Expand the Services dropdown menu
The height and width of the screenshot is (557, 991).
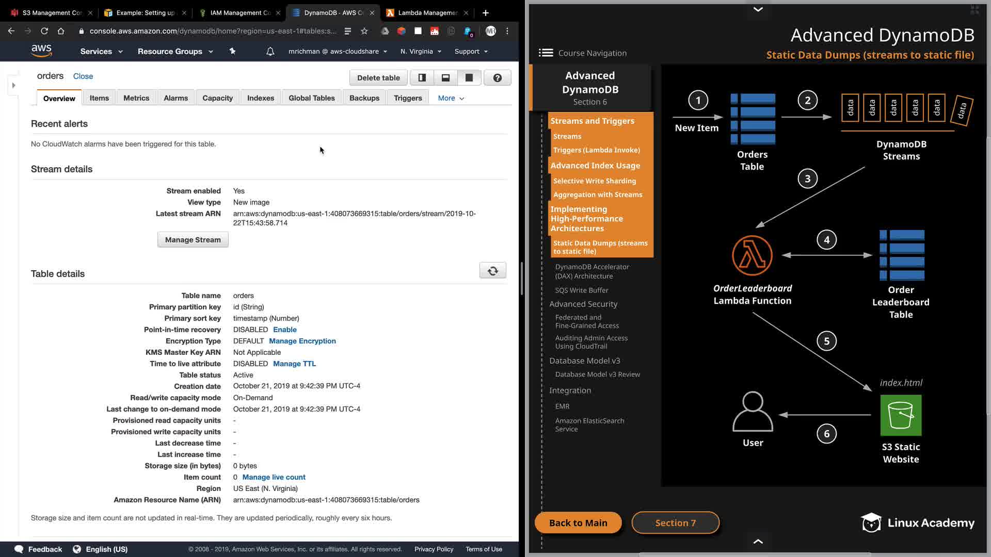pyautogui.click(x=101, y=52)
